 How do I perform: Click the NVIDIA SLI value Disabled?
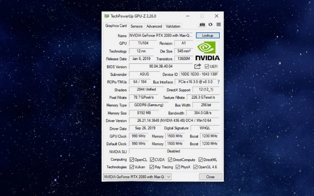pos(174,151)
